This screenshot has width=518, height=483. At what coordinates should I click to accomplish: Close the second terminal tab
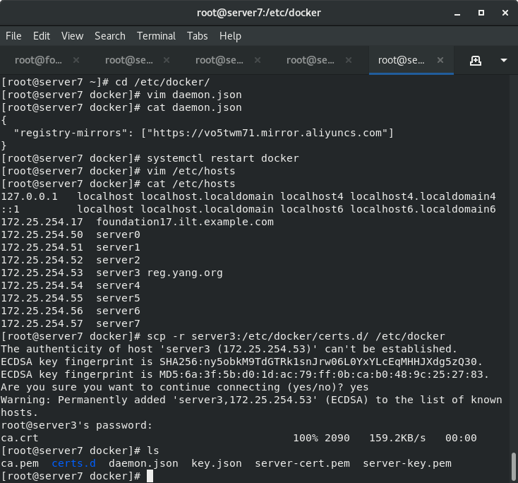coord(167,60)
